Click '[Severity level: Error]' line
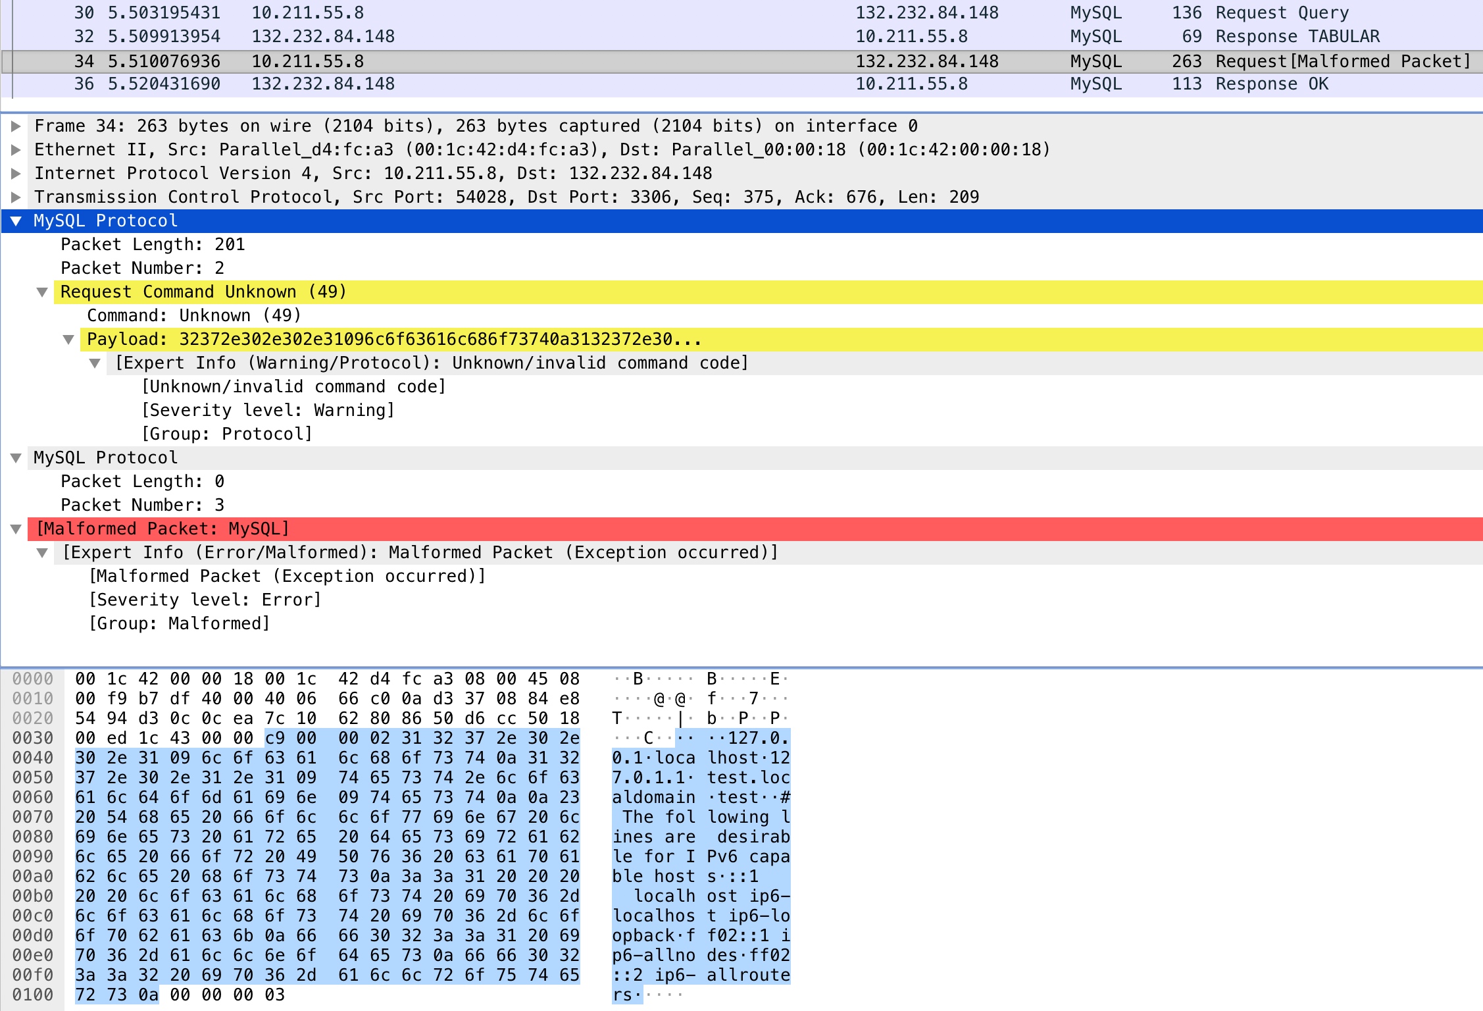 [205, 600]
